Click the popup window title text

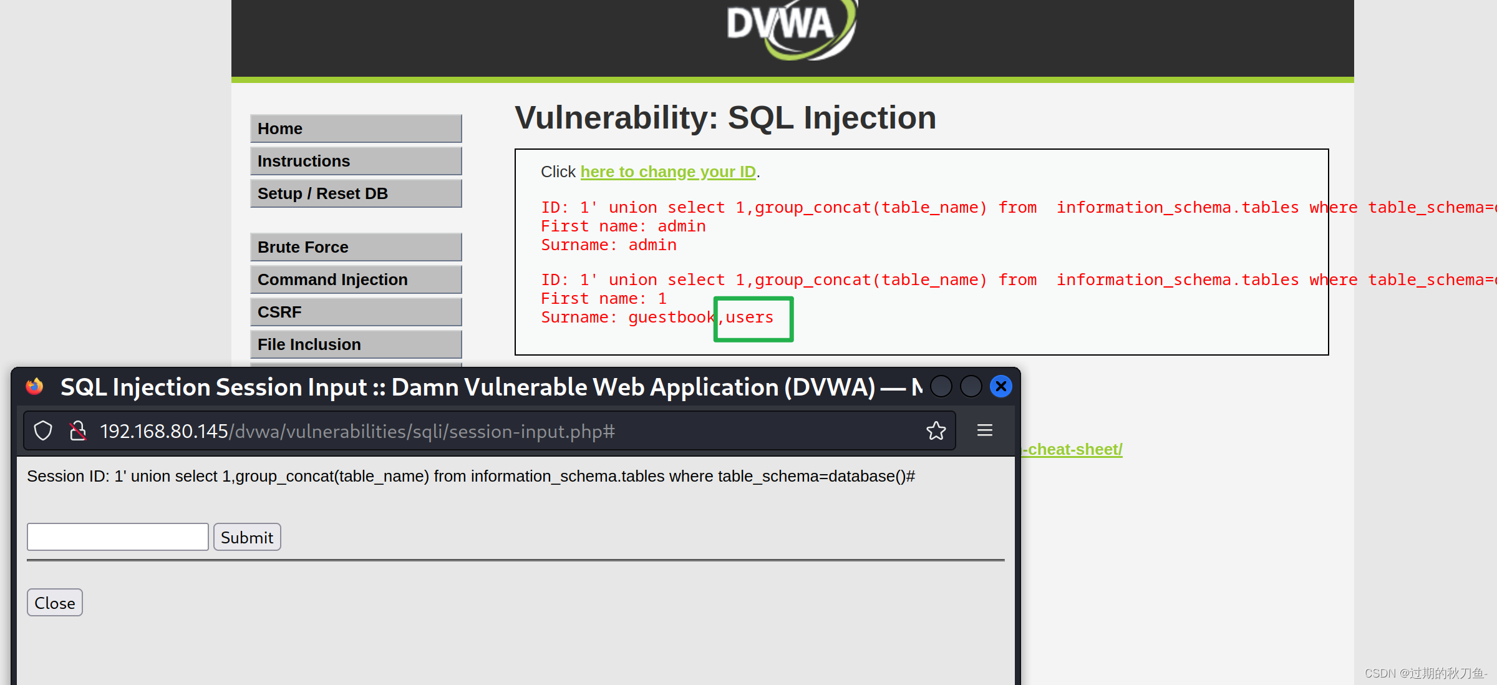tap(492, 387)
